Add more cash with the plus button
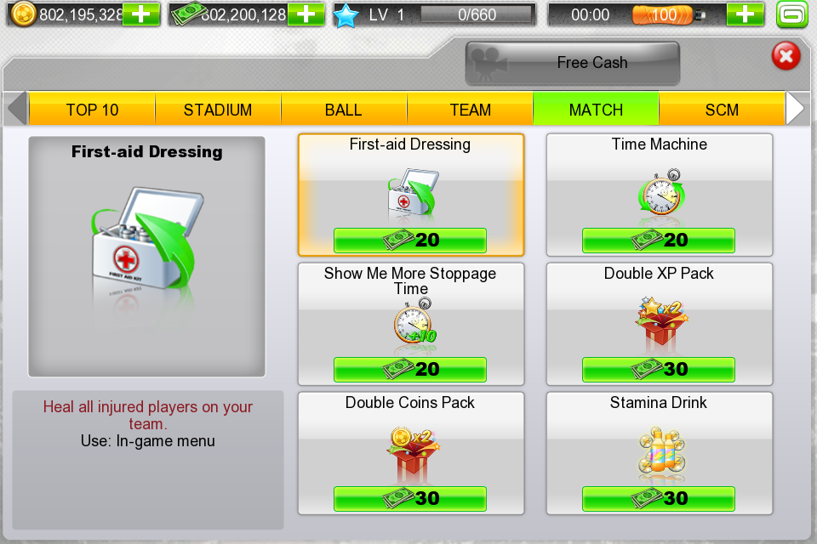This screenshot has height=544, width=817. (x=306, y=14)
